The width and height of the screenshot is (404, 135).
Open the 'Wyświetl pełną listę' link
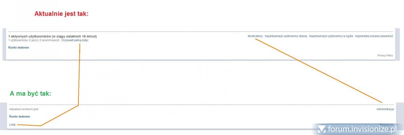click(x=75, y=40)
